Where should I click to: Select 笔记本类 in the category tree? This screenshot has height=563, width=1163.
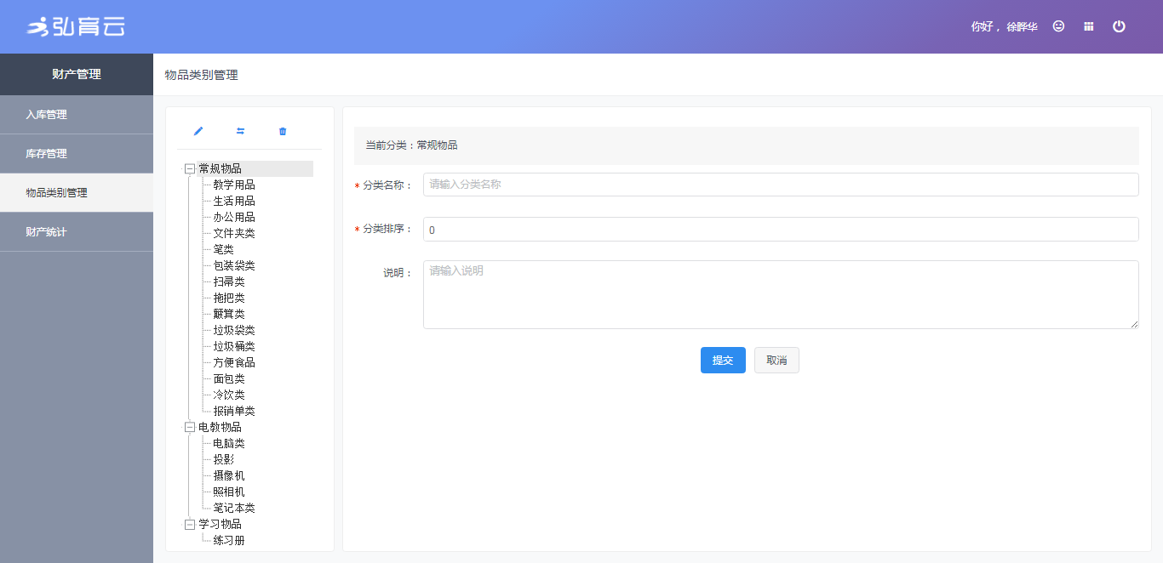(x=234, y=509)
